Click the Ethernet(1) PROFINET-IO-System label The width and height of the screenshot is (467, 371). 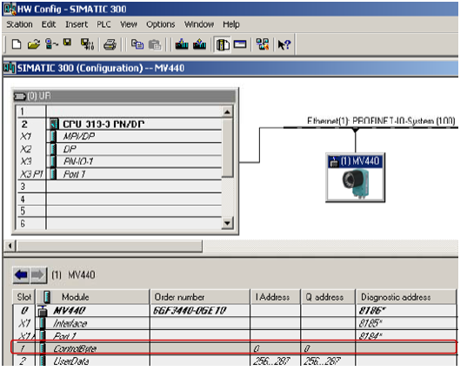pyautogui.click(x=381, y=121)
